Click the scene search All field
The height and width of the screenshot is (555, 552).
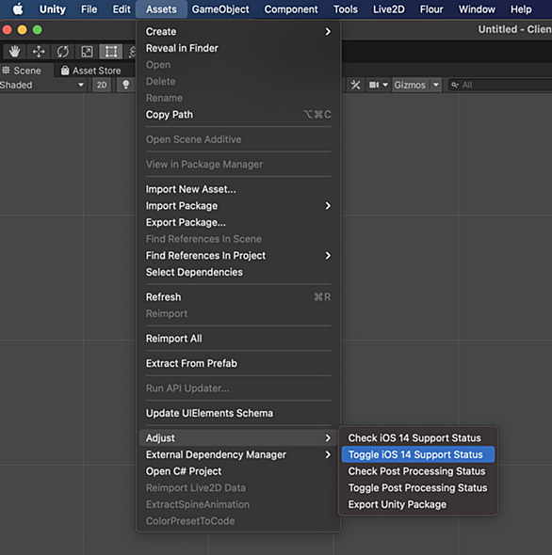500,85
